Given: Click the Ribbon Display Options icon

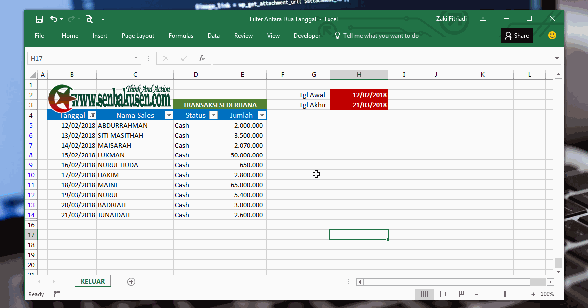Looking at the screenshot, I should (x=483, y=19).
